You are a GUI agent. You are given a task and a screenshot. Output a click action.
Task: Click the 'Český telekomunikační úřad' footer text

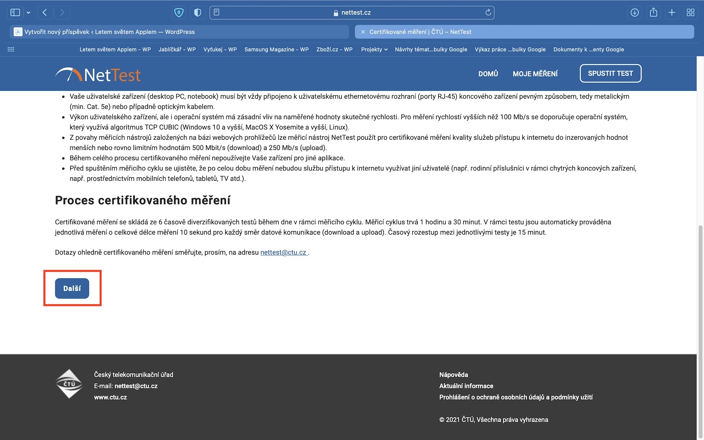(134, 375)
